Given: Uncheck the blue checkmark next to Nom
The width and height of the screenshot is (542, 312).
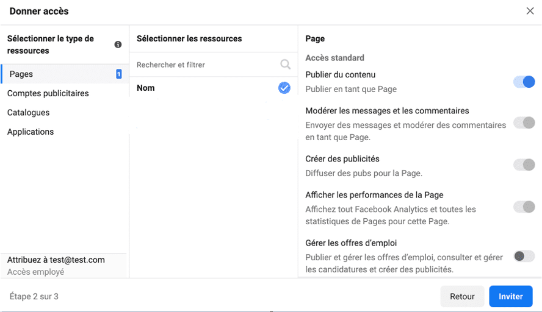Looking at the screenshot, I should pos(284,88).
